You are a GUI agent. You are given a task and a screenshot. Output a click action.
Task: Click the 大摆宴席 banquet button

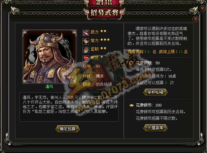coord(155,128)
